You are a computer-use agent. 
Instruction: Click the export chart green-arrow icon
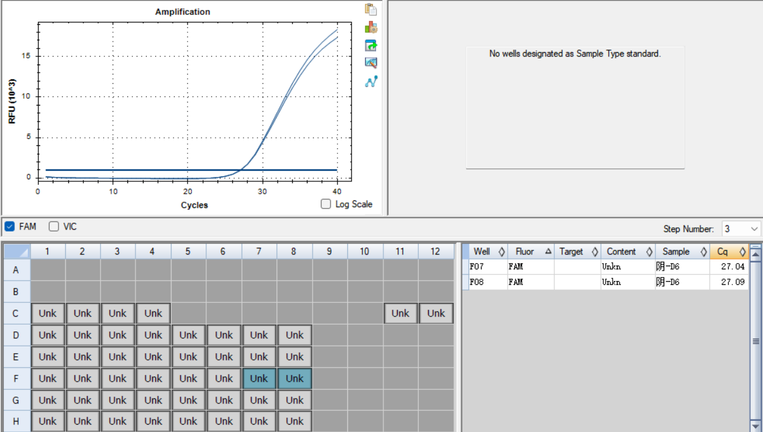pos(371,45)
